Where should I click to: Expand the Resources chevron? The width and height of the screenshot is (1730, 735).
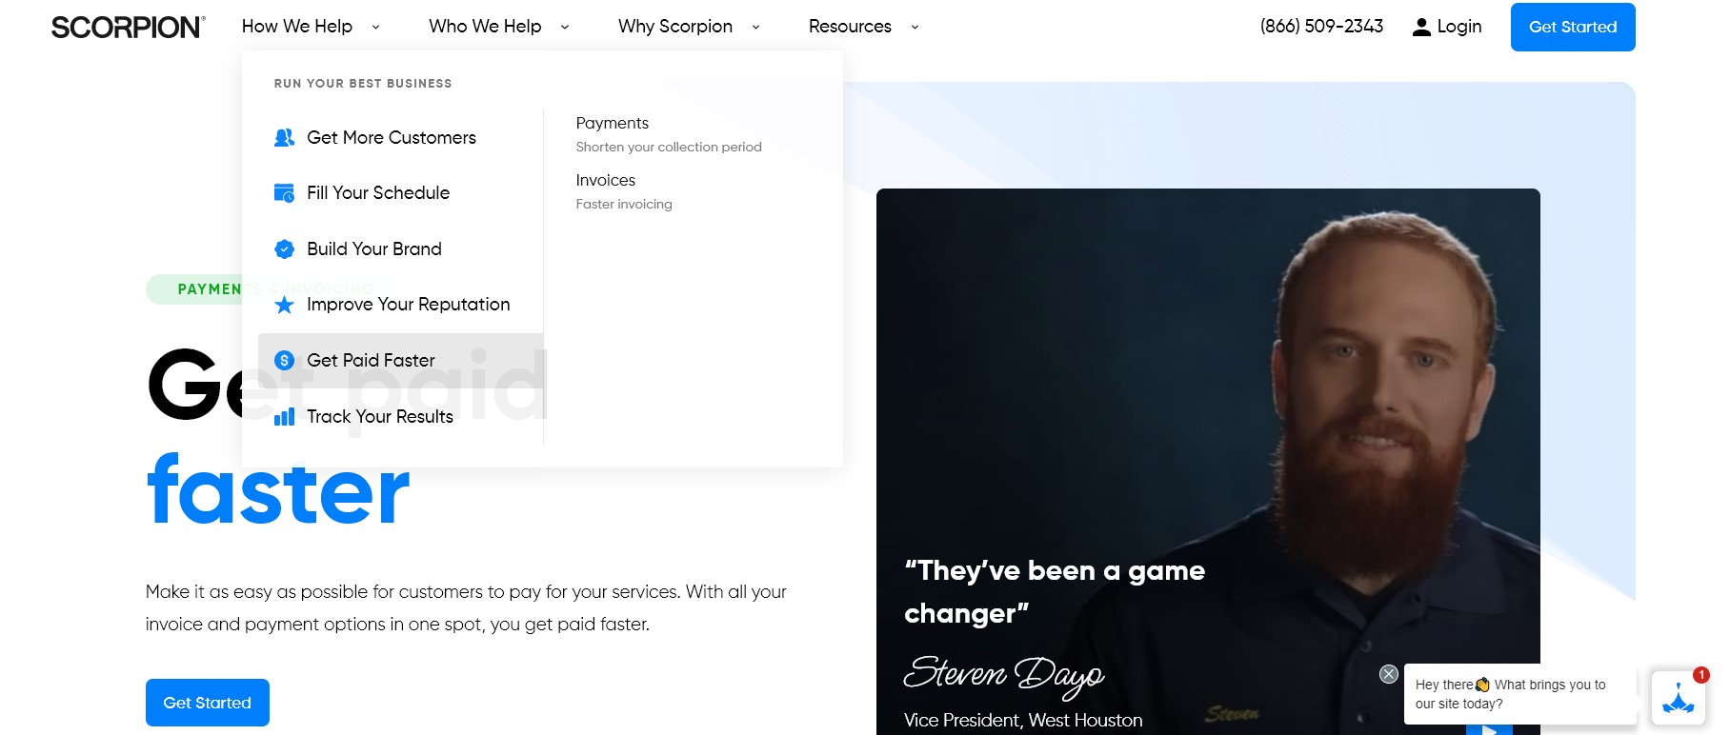click(915, 27)
